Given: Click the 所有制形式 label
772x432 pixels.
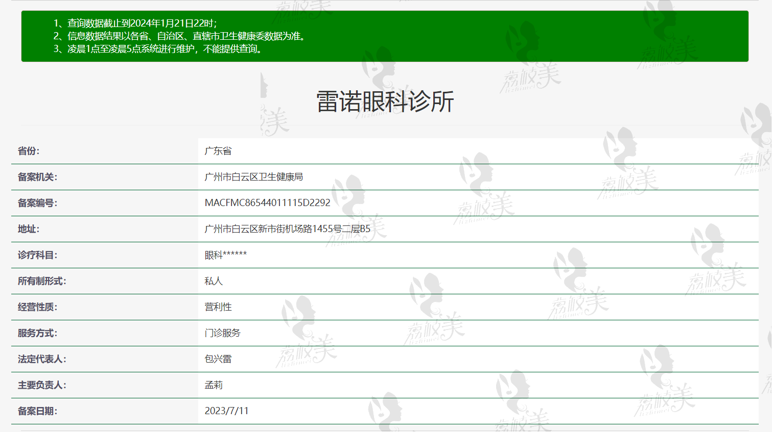Looking at the screenshot, I should pos(42,281).
